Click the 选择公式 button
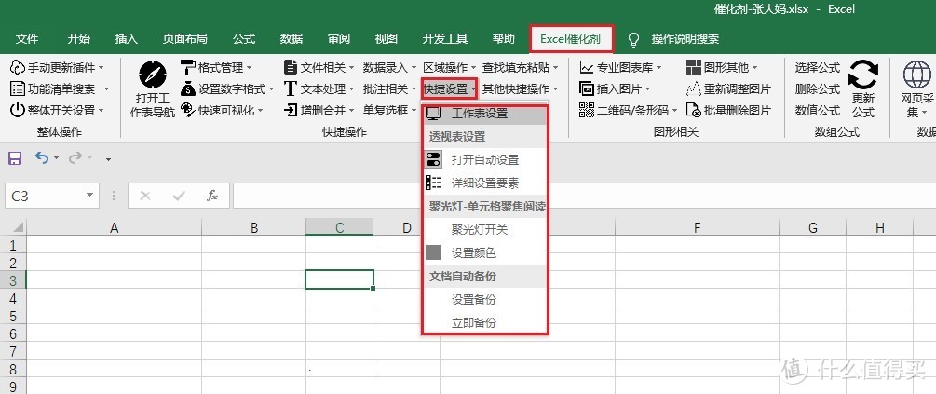 tap(817, 67)
